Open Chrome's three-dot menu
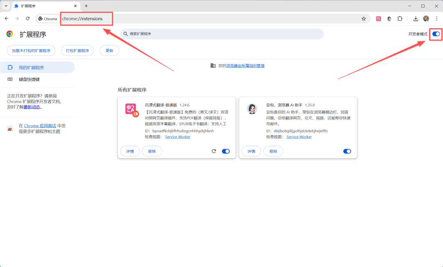Screen dimensions: 443x267 (437, 18)
